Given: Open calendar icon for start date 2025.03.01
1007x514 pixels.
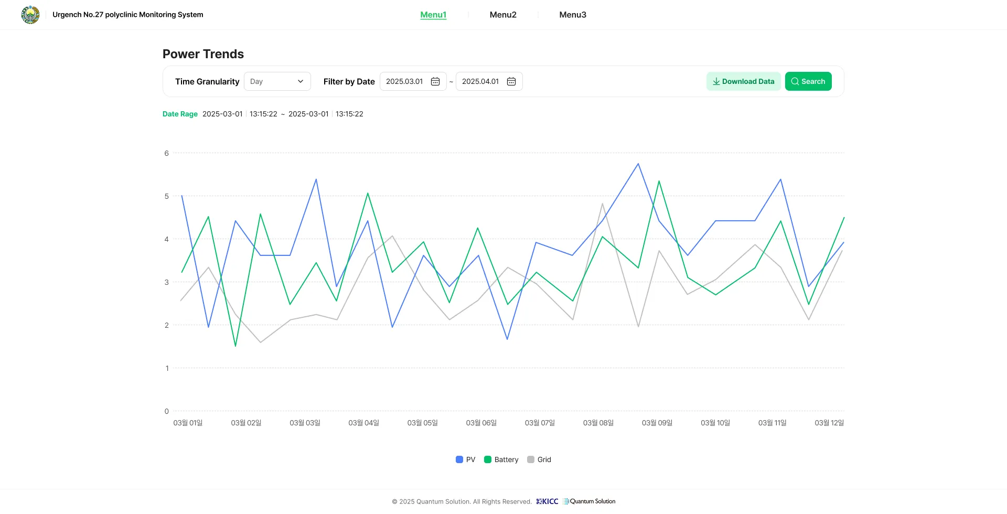Looking at the screenshot, I should coord(435,81).
